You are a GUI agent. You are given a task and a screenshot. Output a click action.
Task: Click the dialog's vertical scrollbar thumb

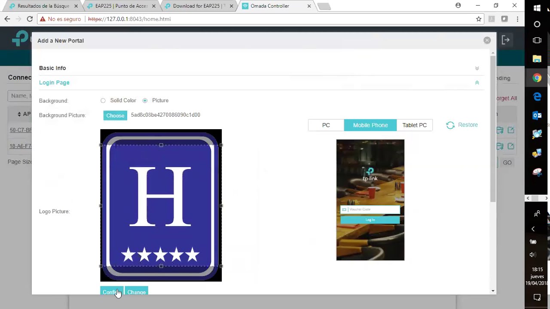[x=493, y=129]
